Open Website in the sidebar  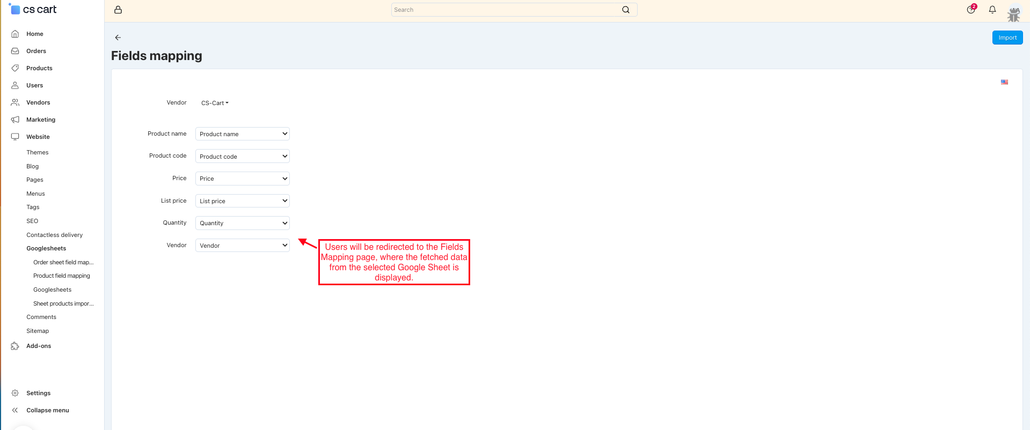point(38,137)
